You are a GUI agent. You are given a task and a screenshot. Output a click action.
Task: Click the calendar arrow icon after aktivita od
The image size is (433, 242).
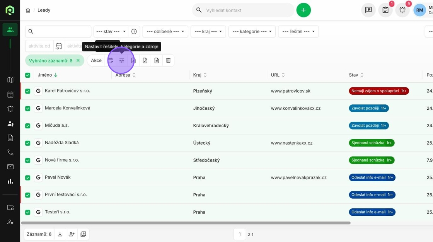[x=58, y=46]
